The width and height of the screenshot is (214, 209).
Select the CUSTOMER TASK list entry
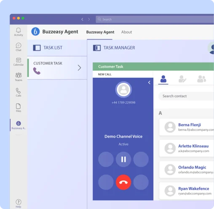click(x=57, y=68)
